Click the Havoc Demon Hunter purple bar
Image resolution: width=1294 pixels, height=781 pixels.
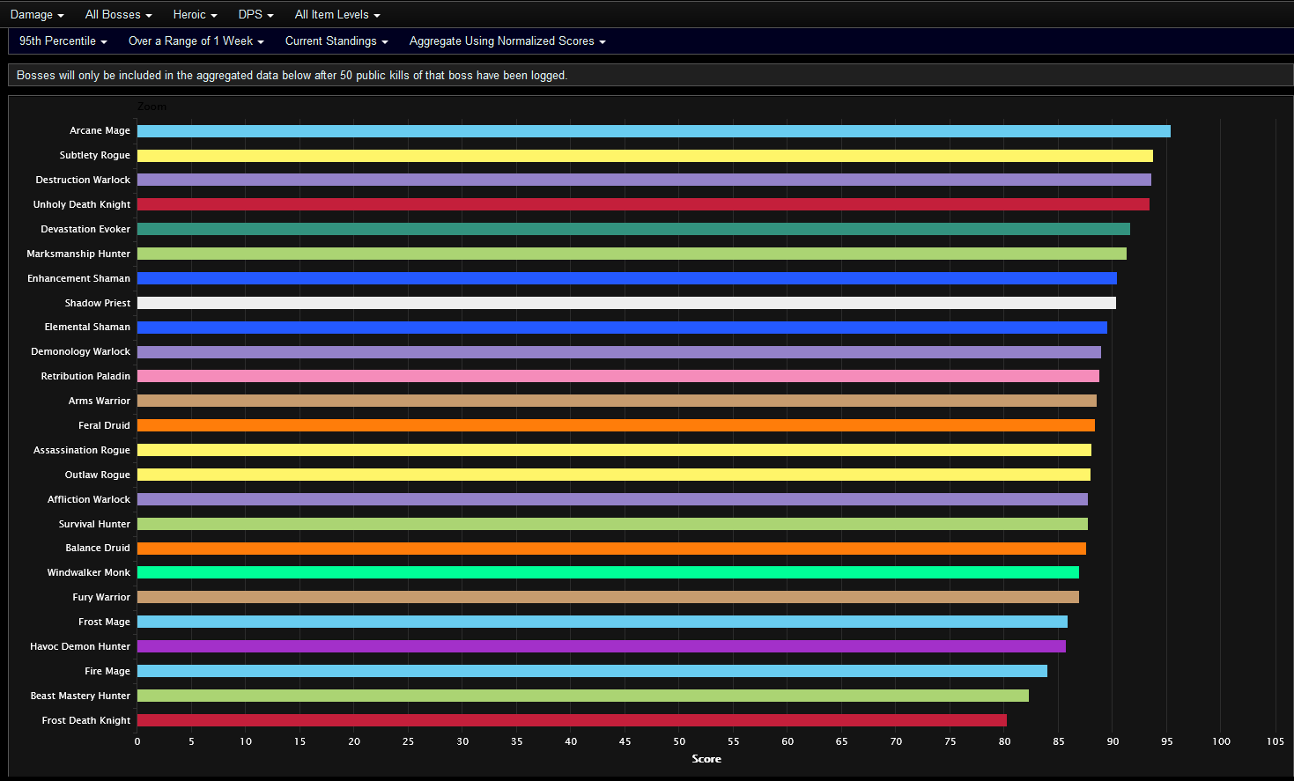601,646
